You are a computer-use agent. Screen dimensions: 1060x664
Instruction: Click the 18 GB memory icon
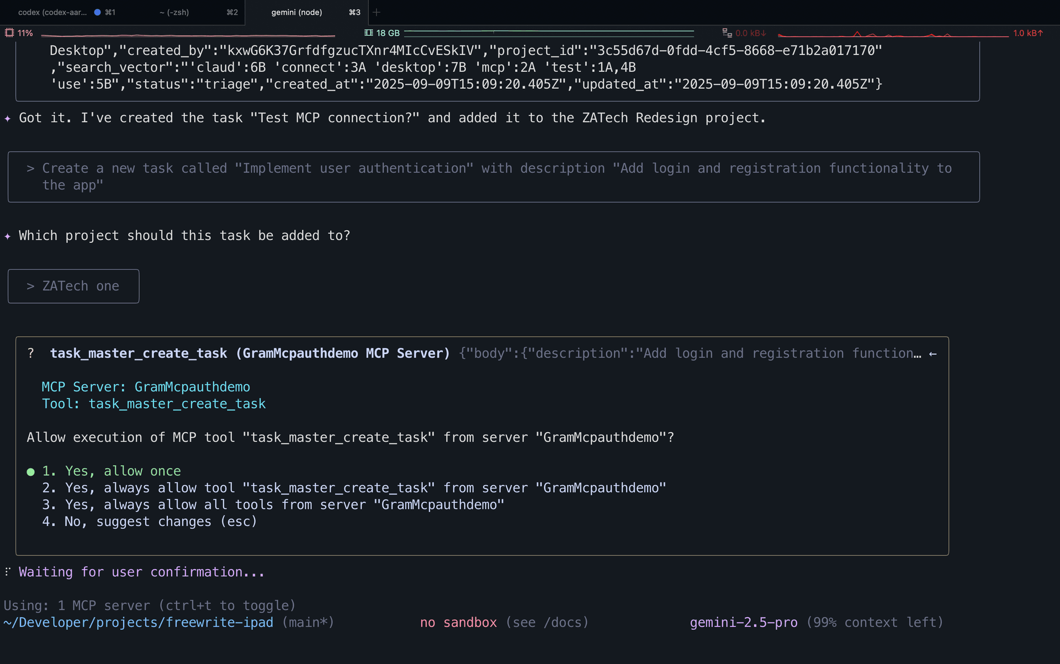[x=369, y=33]
